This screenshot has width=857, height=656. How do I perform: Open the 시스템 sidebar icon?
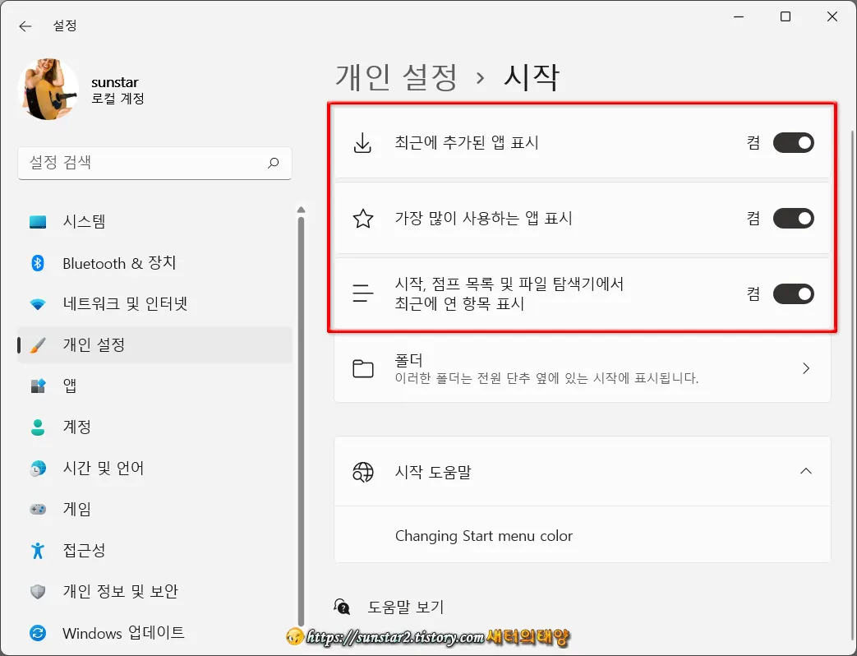(36, 221)
